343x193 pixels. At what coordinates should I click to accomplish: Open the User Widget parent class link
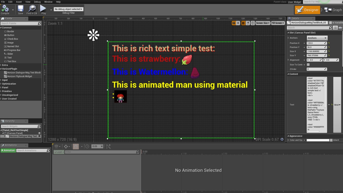[x=294, y=2]
